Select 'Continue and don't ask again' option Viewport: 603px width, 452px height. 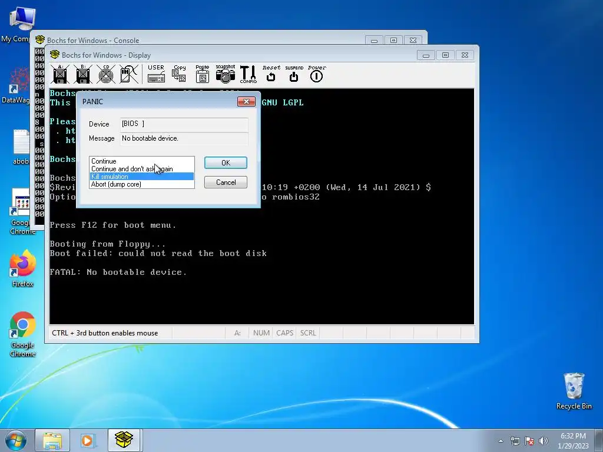pyautogui.click(x=142, y=169)
